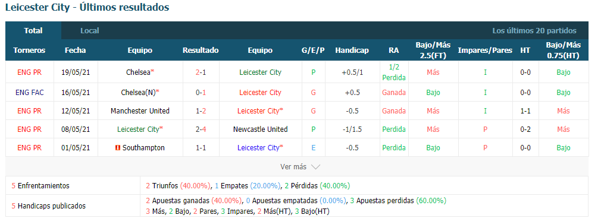Viewport: 604px width, 218px height.
Task: Open Manchester United team link
Action: click(140, 110)
